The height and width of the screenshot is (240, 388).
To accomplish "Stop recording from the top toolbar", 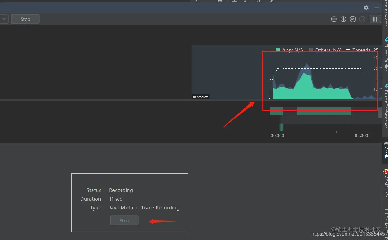I will pos(25,19).
